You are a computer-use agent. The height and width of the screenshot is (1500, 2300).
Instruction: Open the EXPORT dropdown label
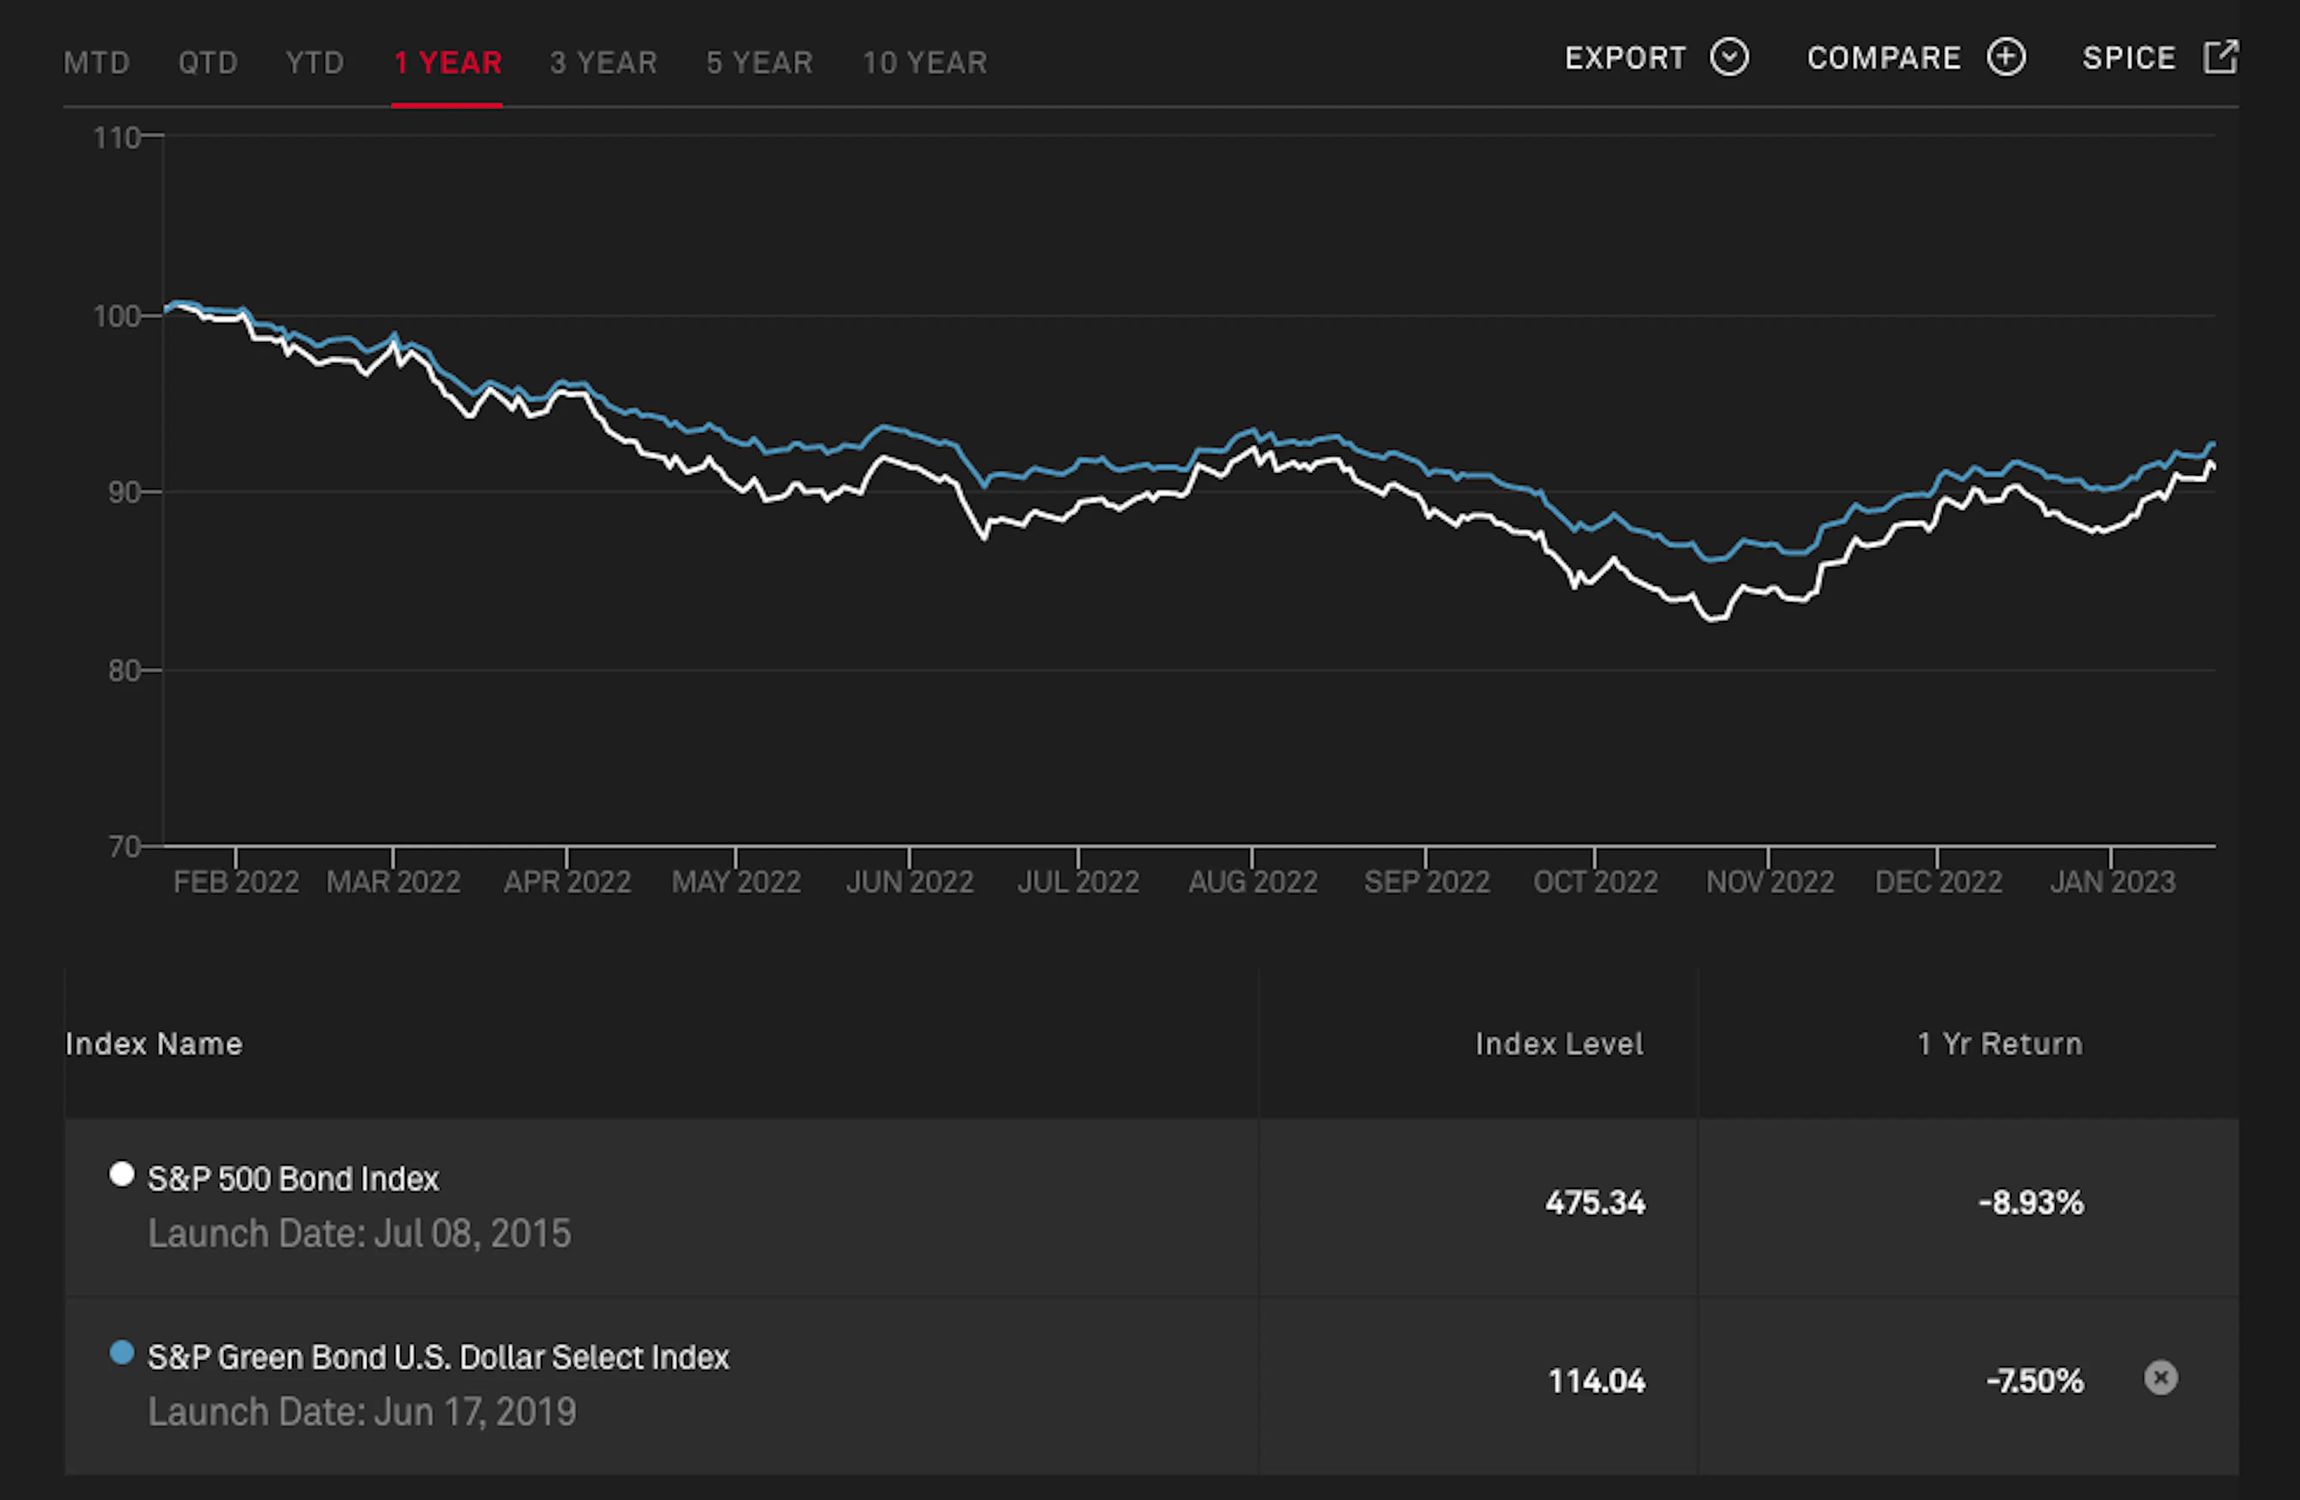point(1626,58)
